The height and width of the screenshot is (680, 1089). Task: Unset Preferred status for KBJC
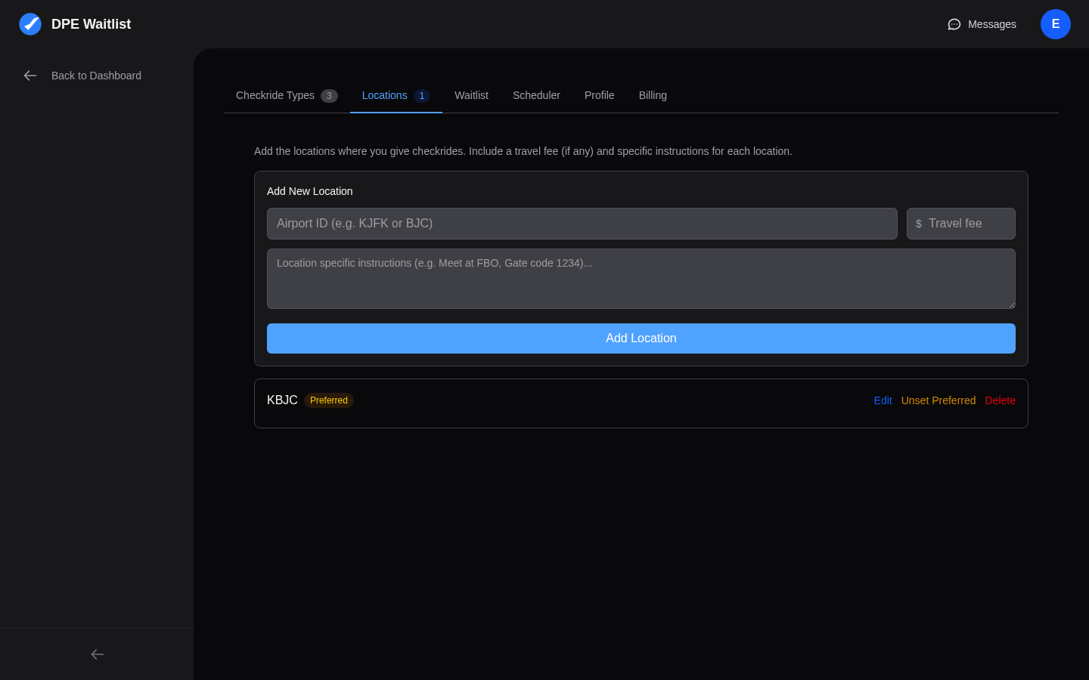(939, 400)
